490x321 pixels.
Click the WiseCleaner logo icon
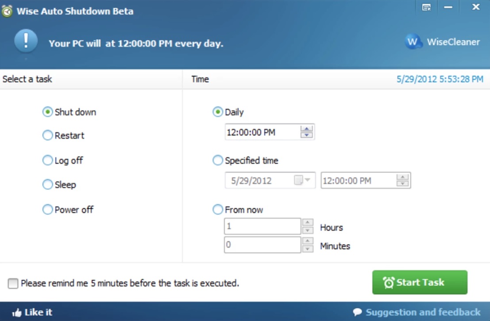(413, 42)
